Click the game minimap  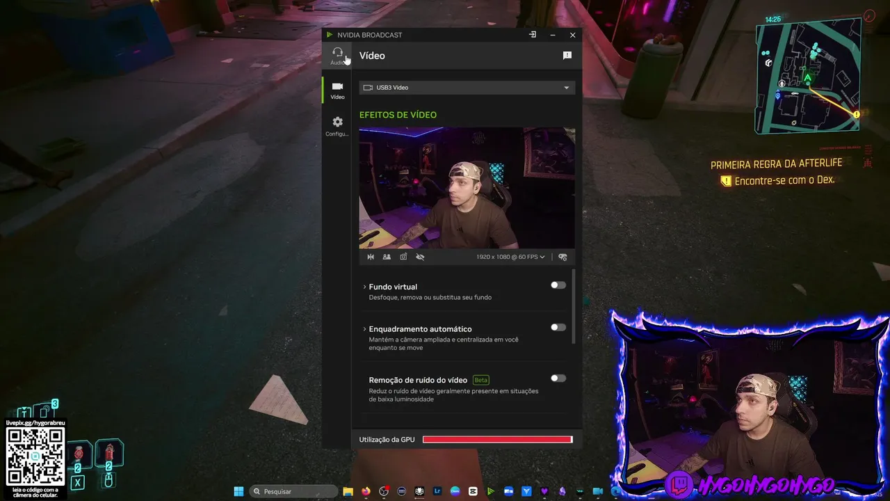[809, 76]
